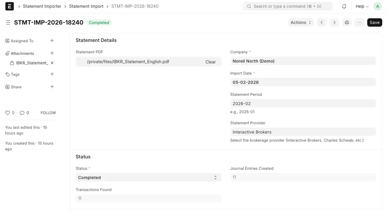This screenshot has height=212, width=387.
Task: Remove the IBKR_Statement attachment
Action: 52,63
